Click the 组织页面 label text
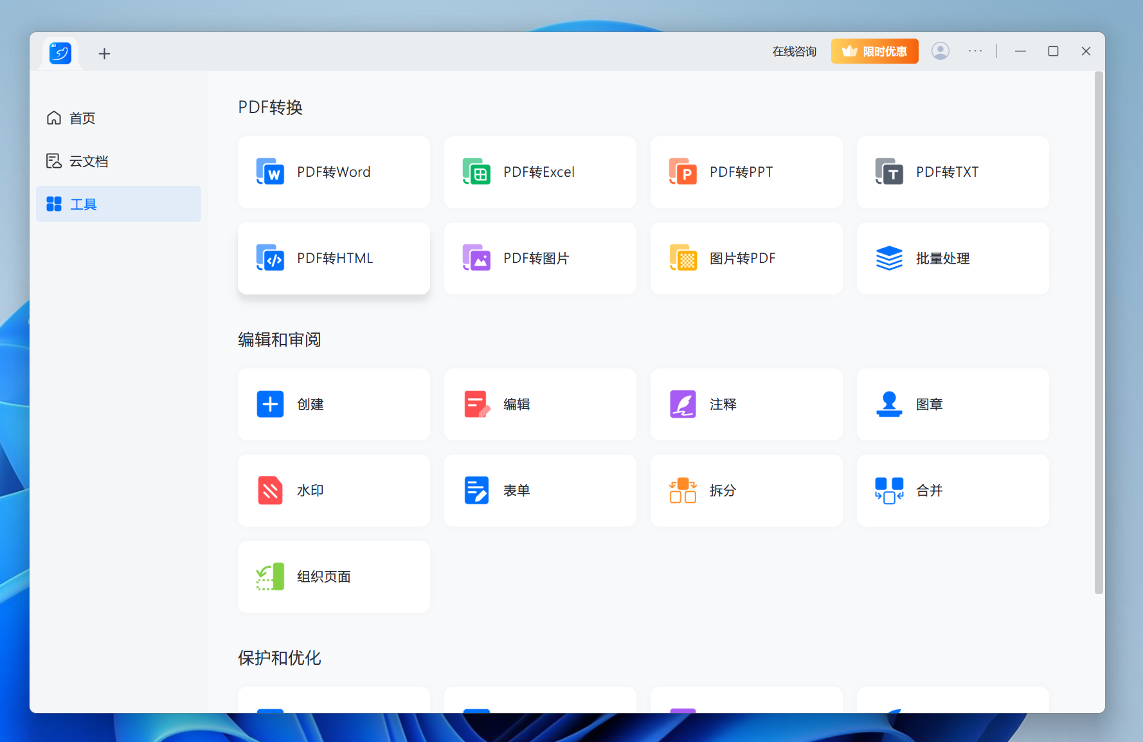Viewport: 1143px width, 742px height. click(323, 576)
